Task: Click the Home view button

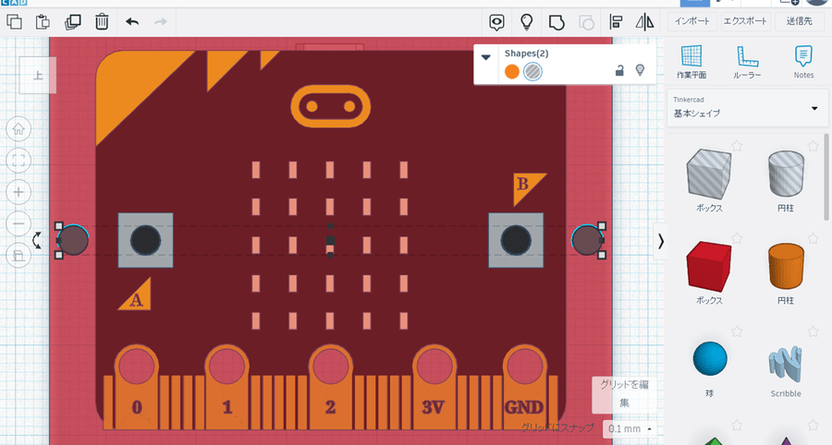Action: click(18, 128)
